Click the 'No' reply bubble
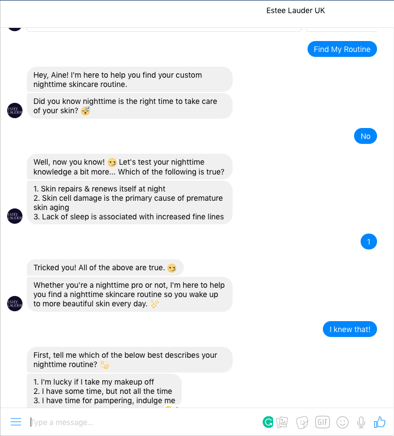Image resolution: width=394 pixels, height=436 pixels. coord(366,136)
